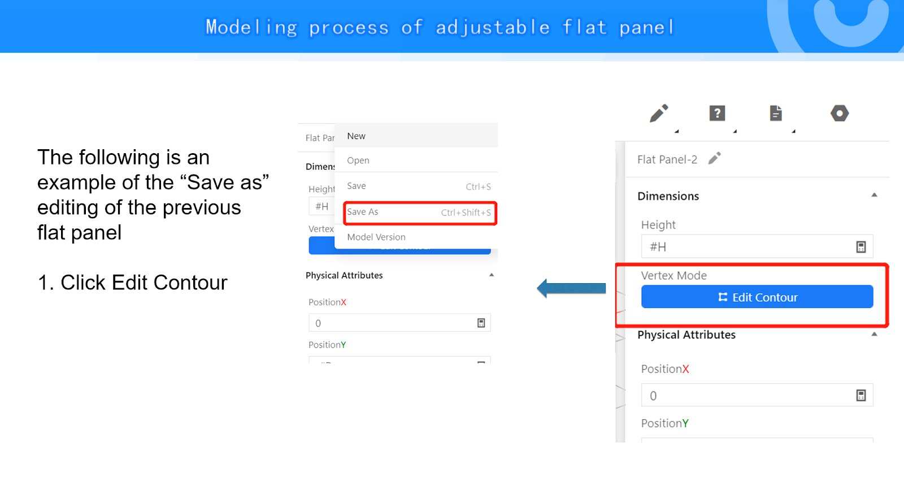Viewport: 904px width, 499px height.
Task: Collapse right Physical Attributes section arrow
Action: coord(874,334)
